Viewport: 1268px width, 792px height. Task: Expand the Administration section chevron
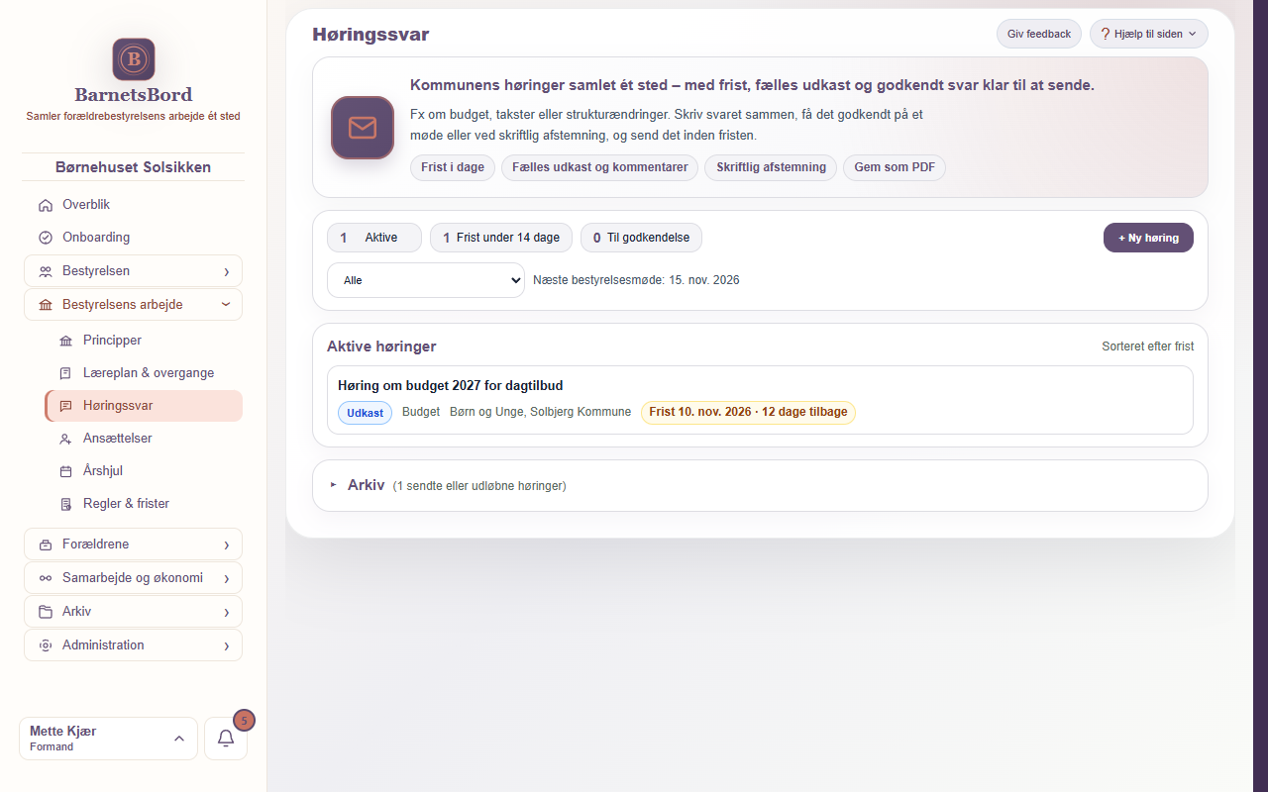(x=226, y=645)
